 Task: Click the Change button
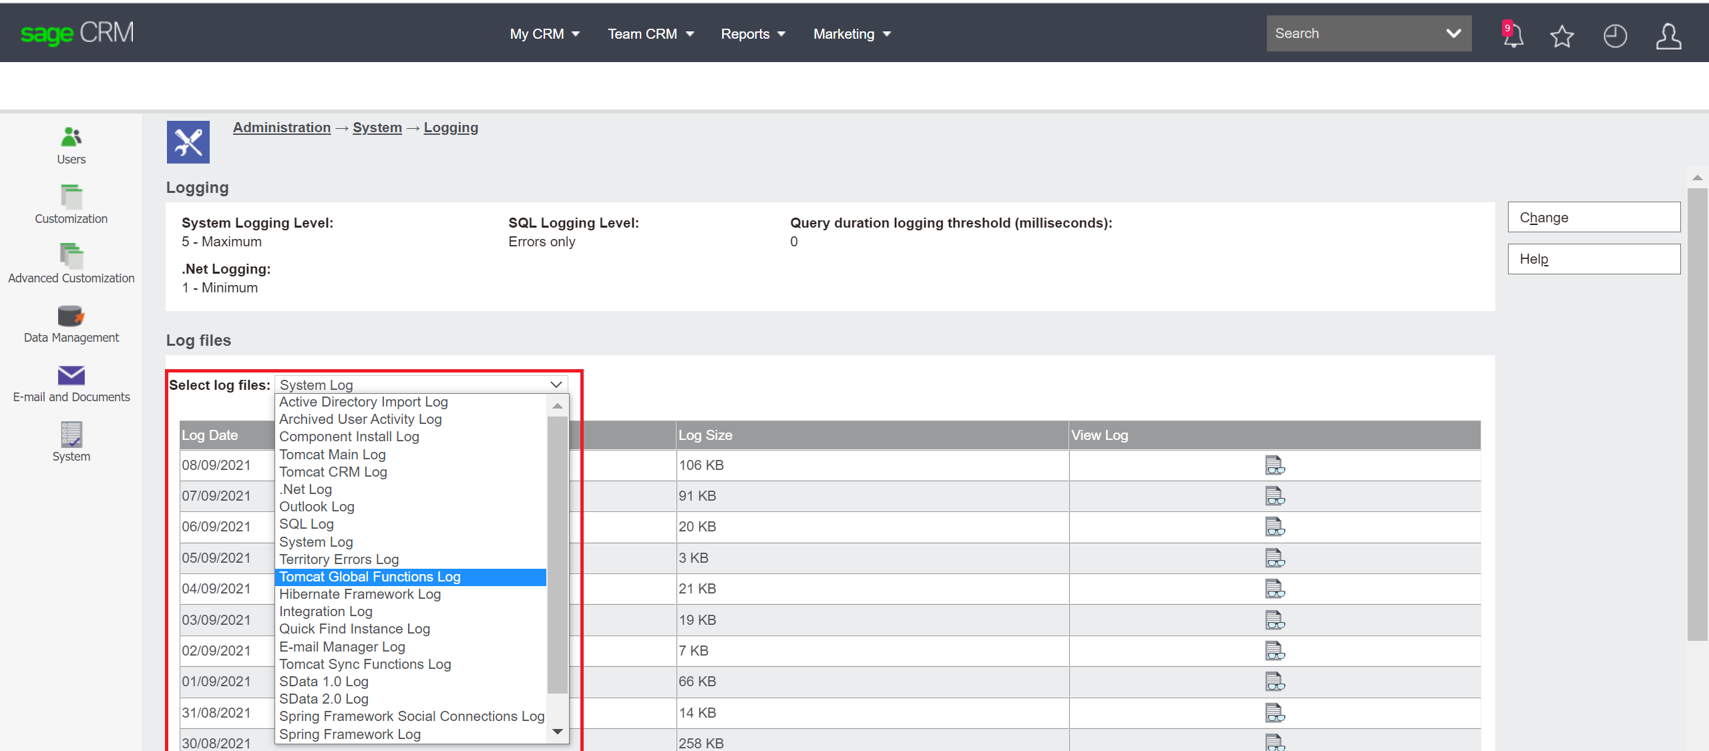pyautogui.click(x=1593, y=218)
